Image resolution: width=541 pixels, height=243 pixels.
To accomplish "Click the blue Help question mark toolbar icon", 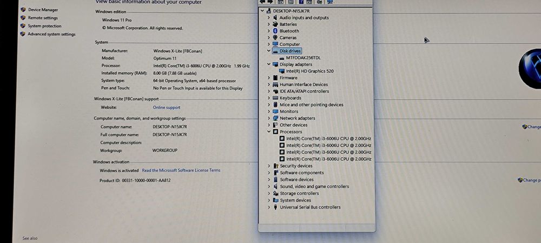I will (x=301, y=2).
